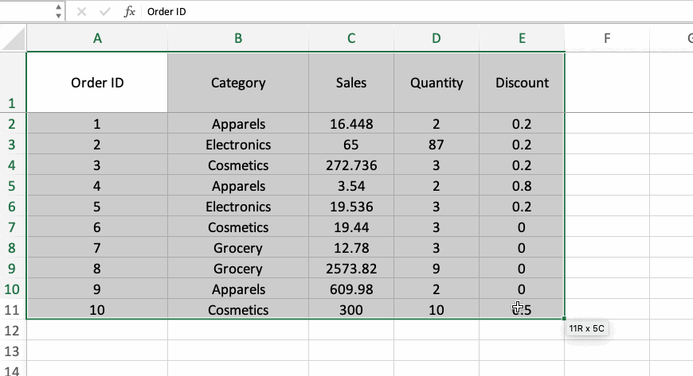Click the Select All corner triangle

(15, 38)
